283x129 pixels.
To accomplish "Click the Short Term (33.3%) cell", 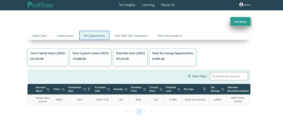I will pos(196,100).
